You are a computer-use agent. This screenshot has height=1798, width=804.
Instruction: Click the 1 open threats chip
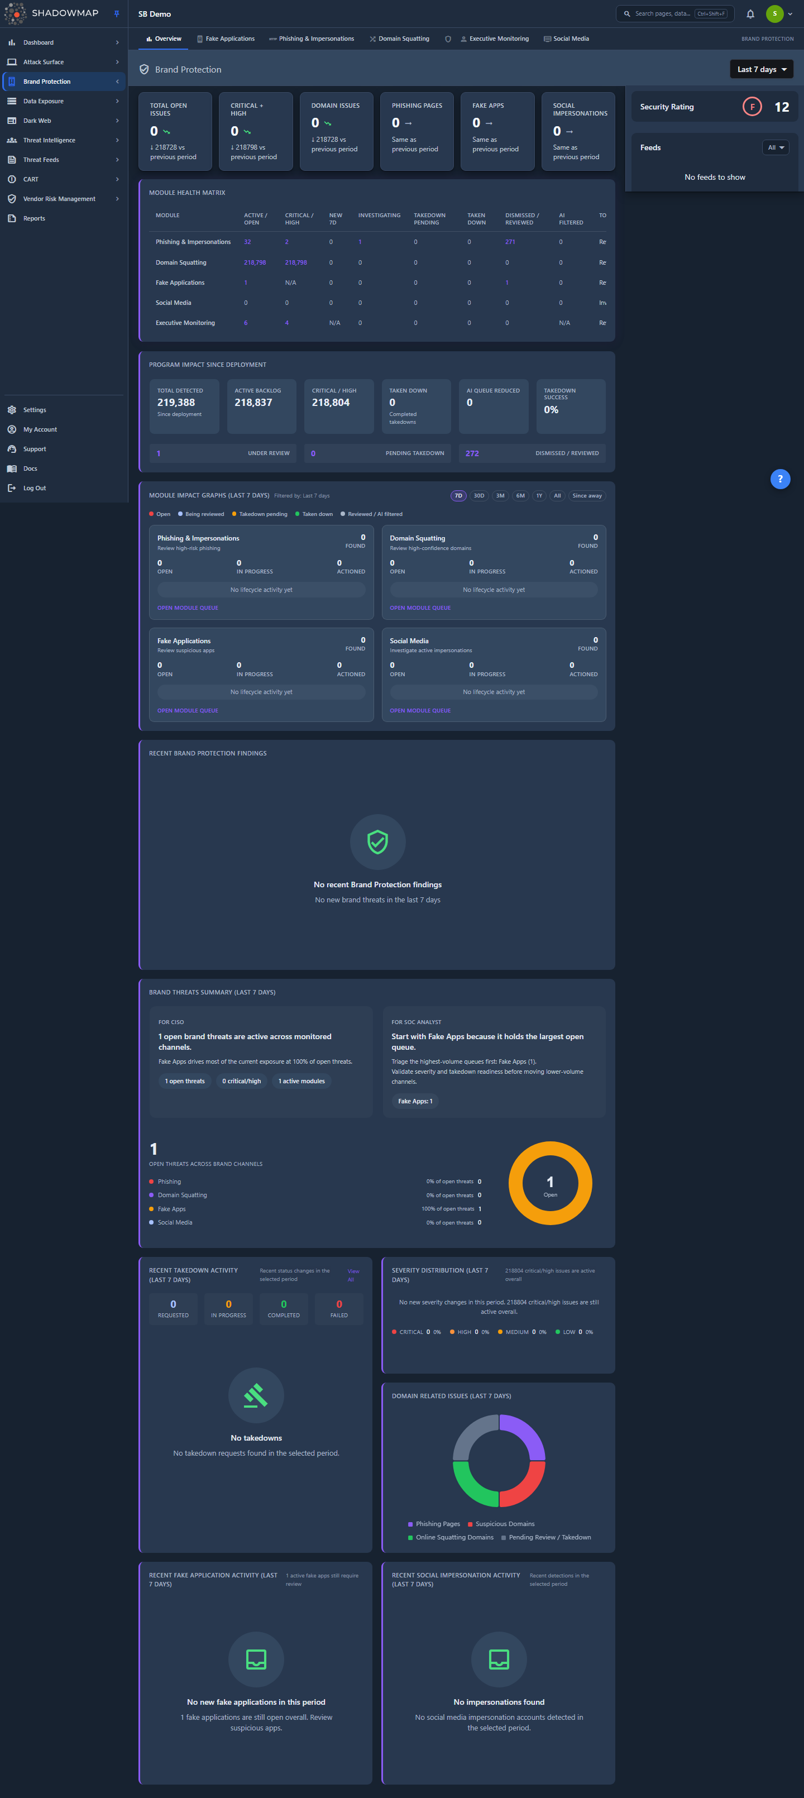[x=185, y=1081]
